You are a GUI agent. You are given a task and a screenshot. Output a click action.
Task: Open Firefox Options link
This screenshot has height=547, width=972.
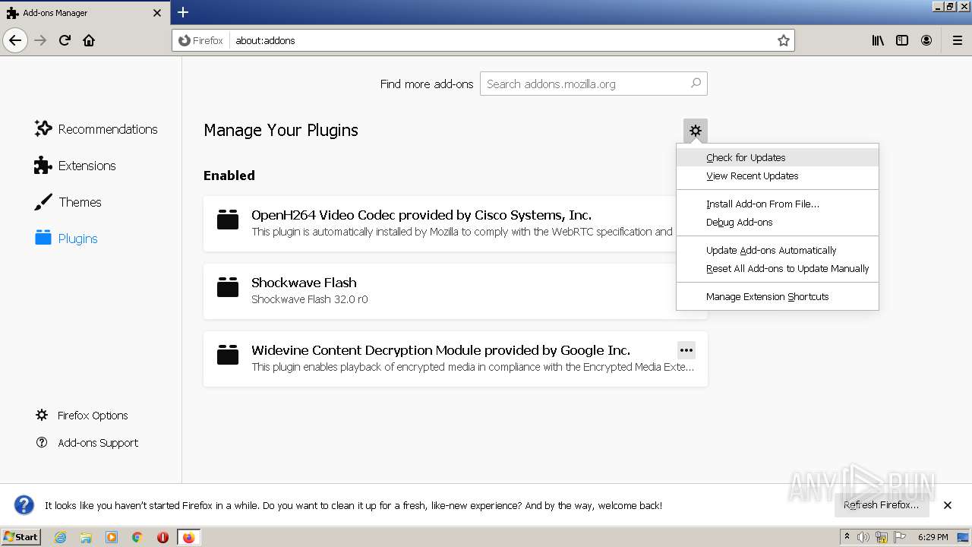point(82,416)
